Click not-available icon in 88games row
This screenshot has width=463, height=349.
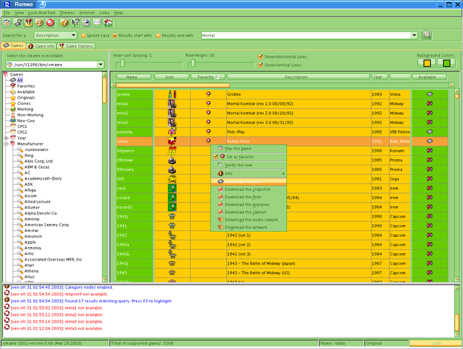pos(430,151)
